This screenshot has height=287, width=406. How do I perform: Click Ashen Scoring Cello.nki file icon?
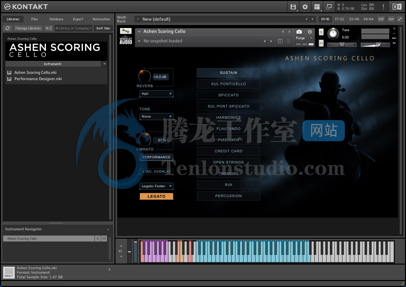click(x=9, y=72)
